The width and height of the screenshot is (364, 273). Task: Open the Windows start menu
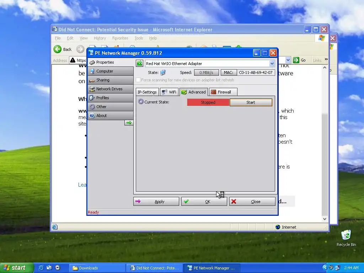17,268
